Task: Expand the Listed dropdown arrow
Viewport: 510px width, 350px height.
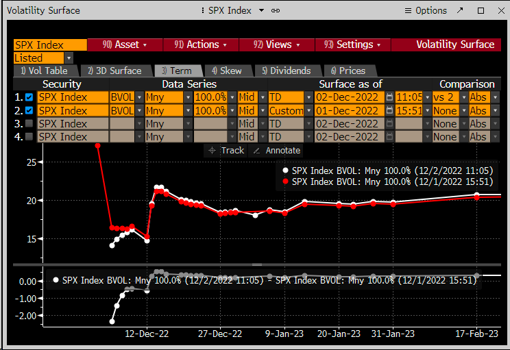Action: click(x=69, y=58)
